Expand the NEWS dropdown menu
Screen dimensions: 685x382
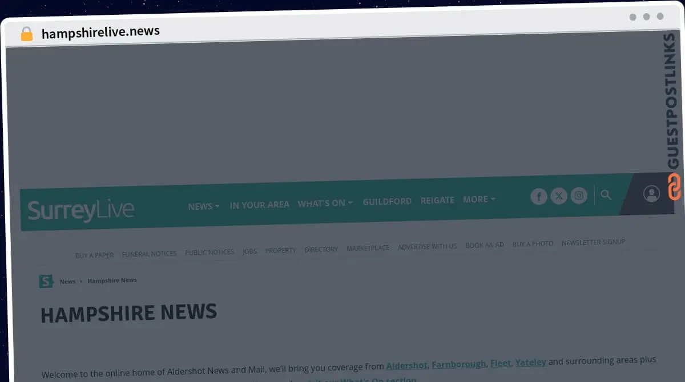pyautogui.click(x=204, y=206)
